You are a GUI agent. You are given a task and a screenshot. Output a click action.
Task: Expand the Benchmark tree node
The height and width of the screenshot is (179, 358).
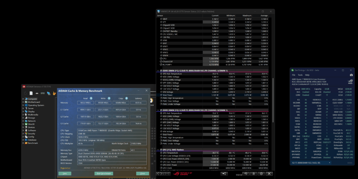click(23, 143)
